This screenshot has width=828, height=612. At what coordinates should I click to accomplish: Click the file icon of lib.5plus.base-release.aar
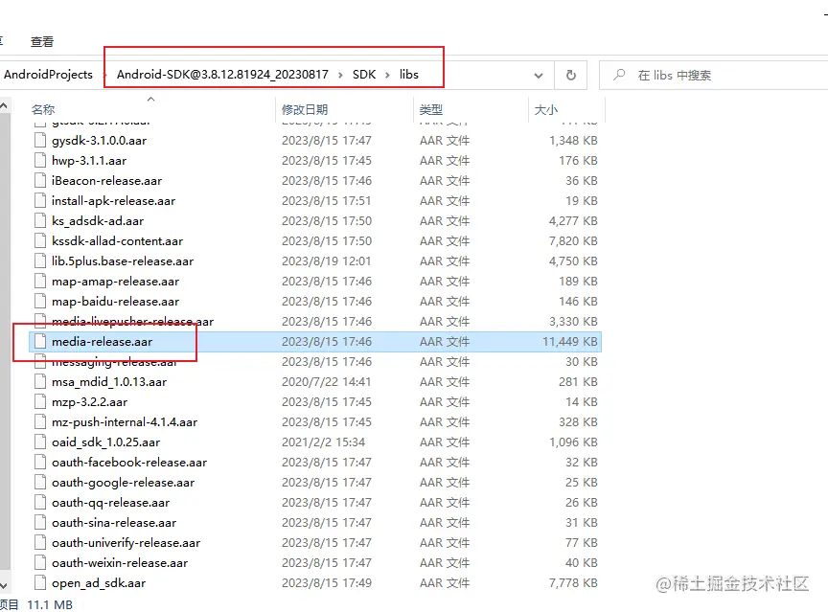click(40, 261)
